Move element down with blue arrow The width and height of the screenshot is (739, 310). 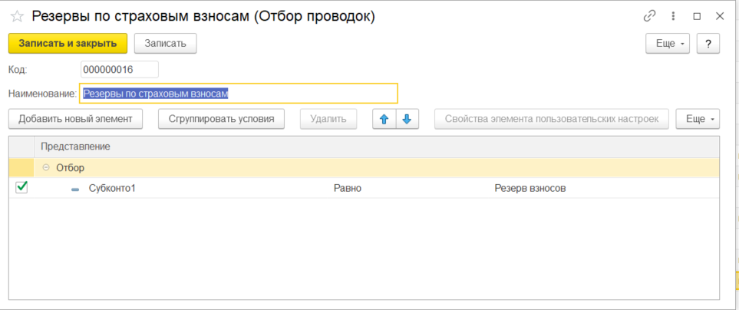(x=407, y=119)
